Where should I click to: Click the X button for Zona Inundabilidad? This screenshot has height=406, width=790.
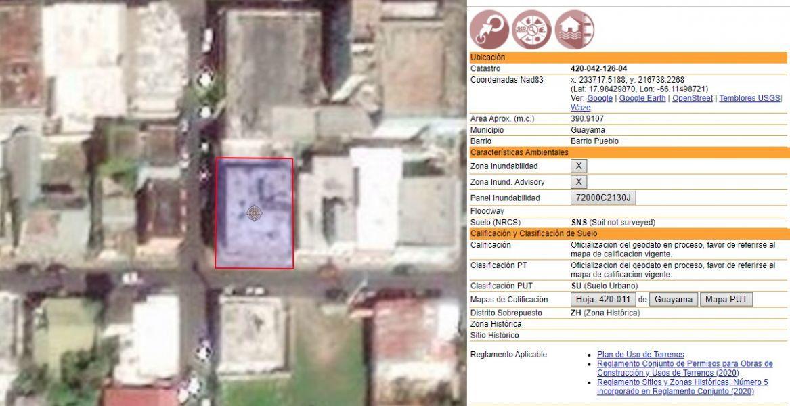(x=579, y=166)
